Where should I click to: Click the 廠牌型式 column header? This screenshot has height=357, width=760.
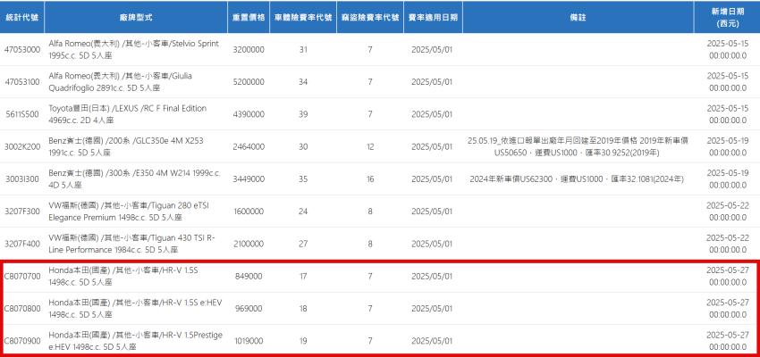(136, 17)
